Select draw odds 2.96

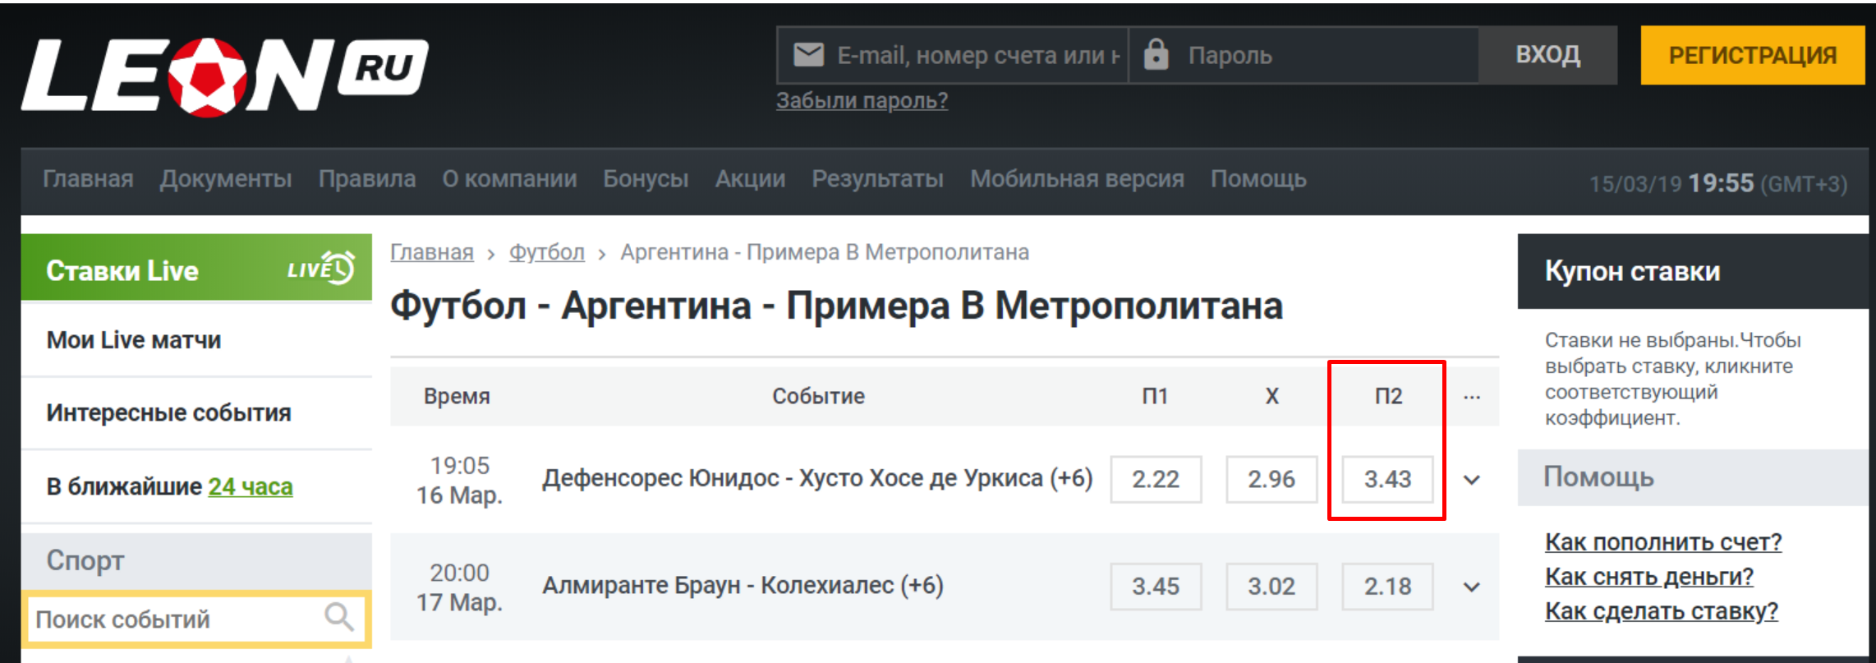(1271, 479)
